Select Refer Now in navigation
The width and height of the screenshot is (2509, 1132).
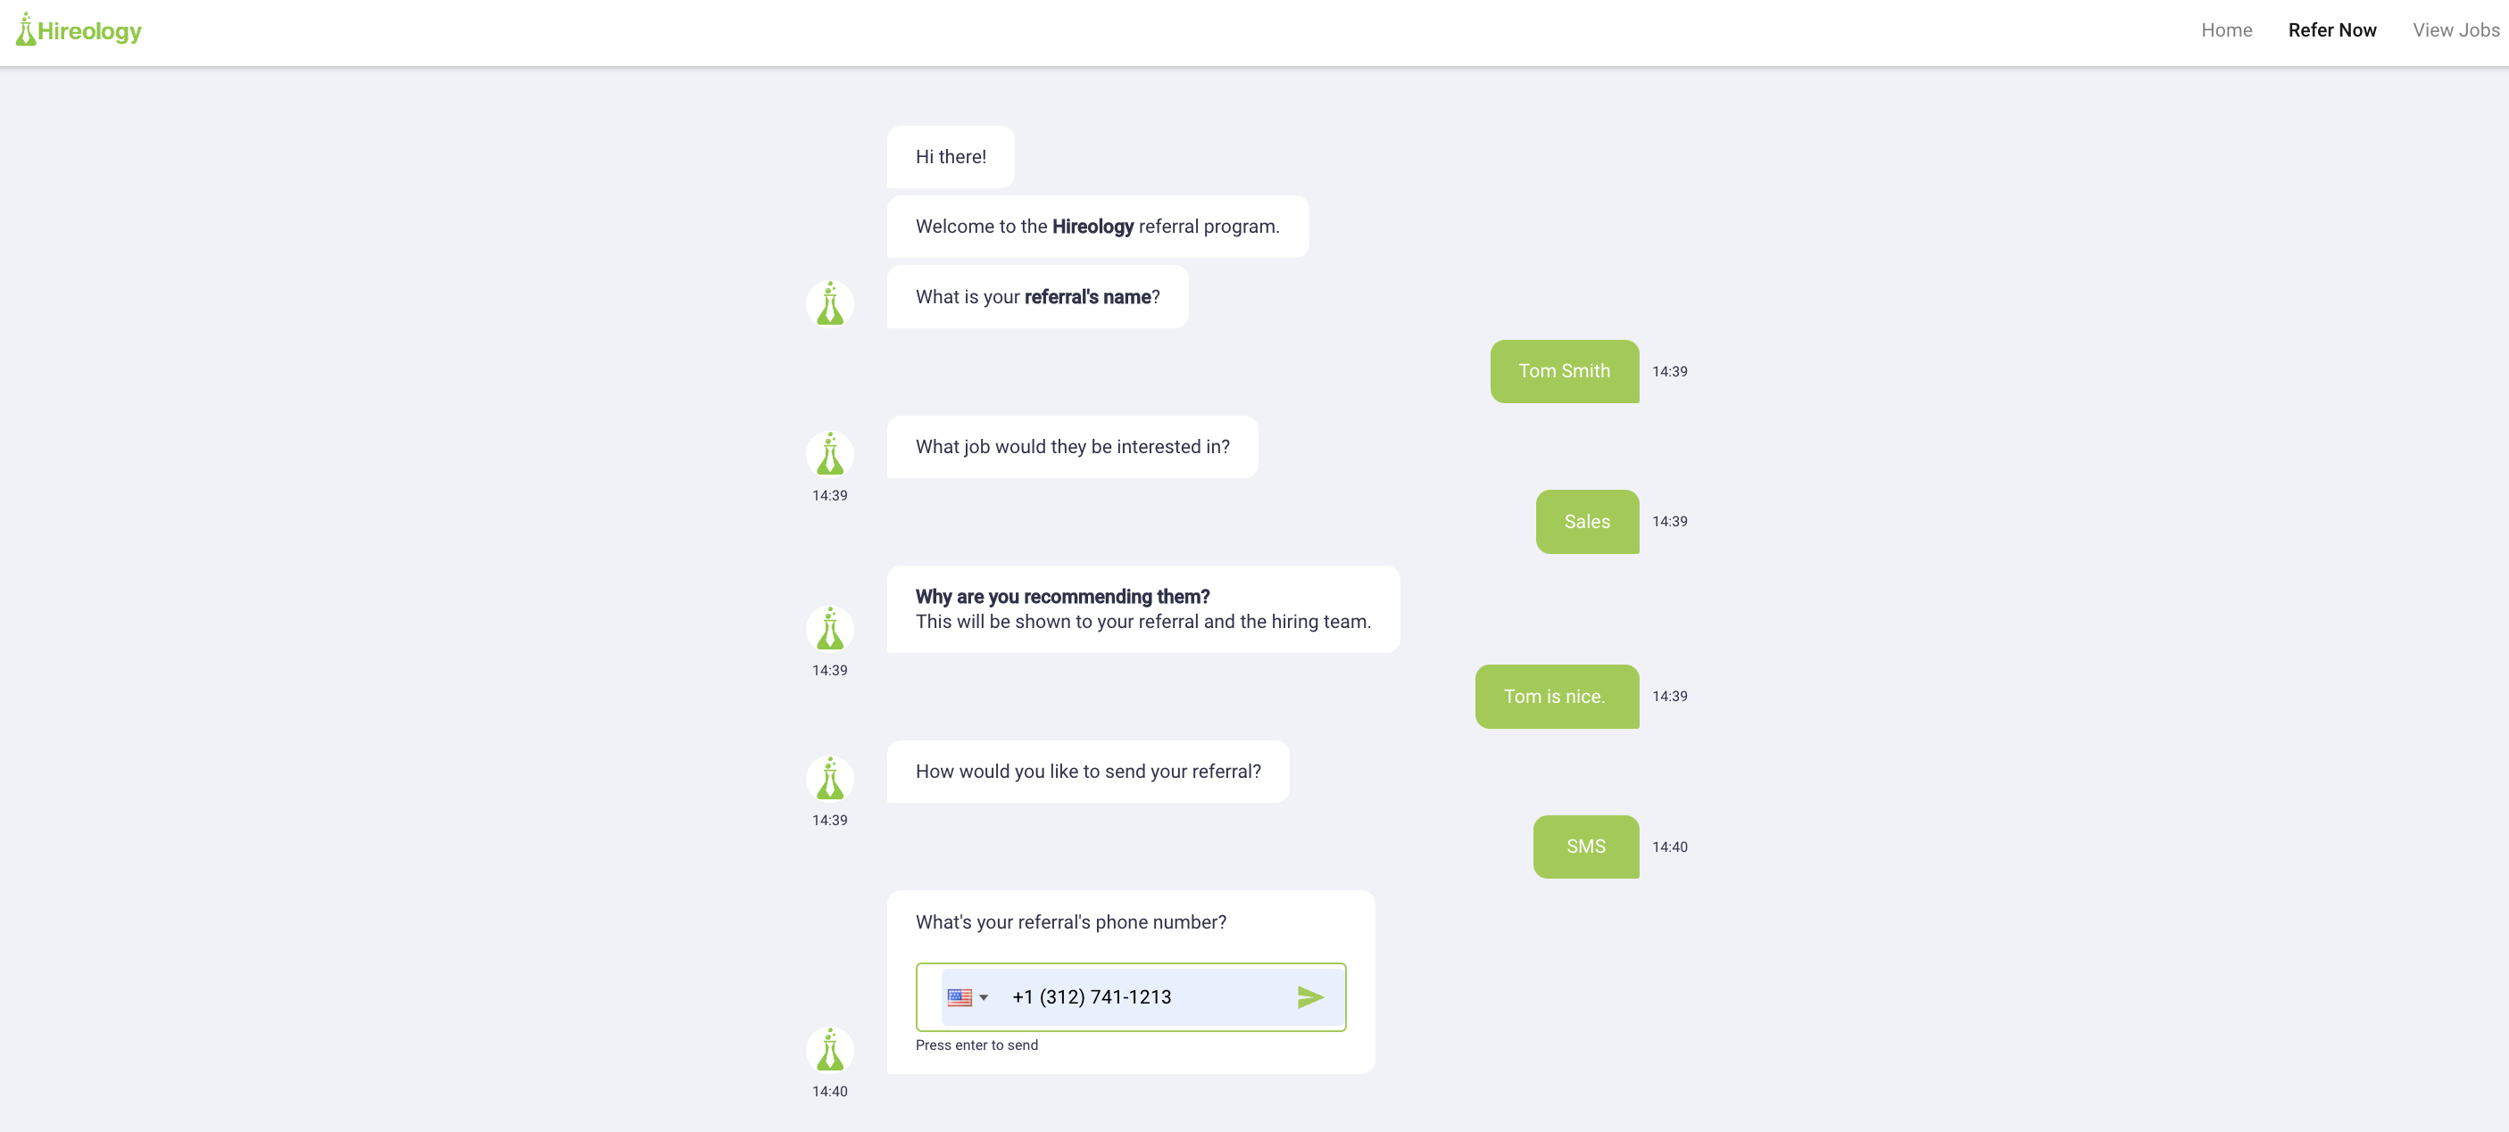pyautogui.click(x=2331, y=30)
